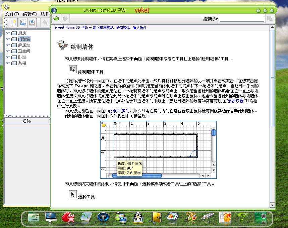Click the green back arrow in help window
Image resolution: width=288 pixels, height=228 pixels.
(x=56, y=19)
